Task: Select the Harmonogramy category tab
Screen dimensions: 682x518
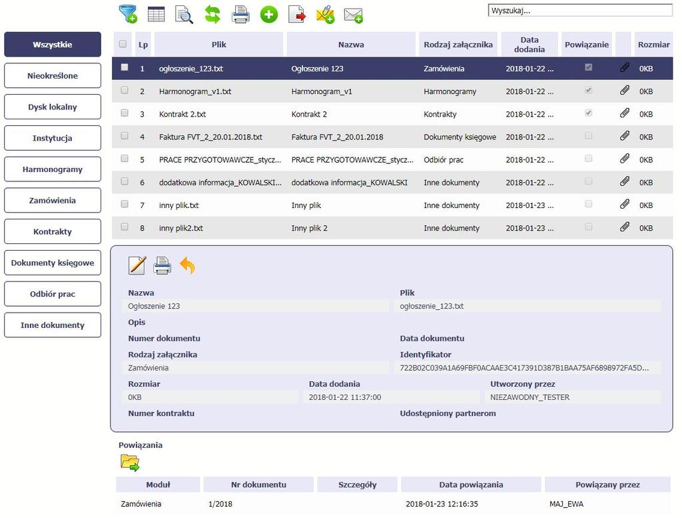Action: pos(53,169)
